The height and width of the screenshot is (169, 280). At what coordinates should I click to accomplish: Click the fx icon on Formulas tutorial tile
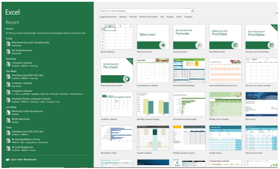point(199,45)
